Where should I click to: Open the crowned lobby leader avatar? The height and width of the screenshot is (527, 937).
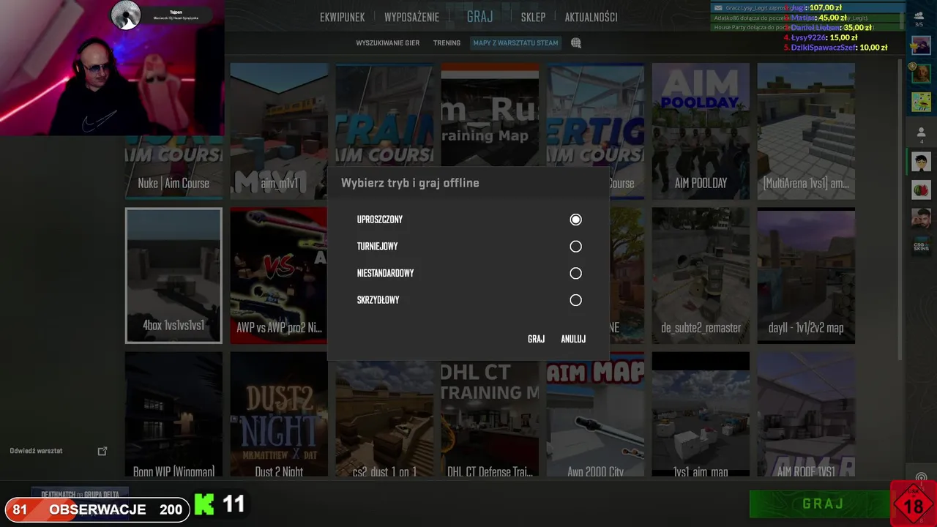tap(920, 45)
